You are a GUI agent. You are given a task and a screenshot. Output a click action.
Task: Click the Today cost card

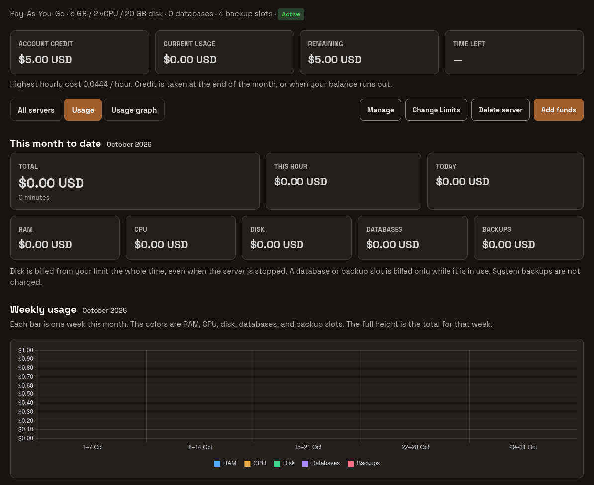505,182
